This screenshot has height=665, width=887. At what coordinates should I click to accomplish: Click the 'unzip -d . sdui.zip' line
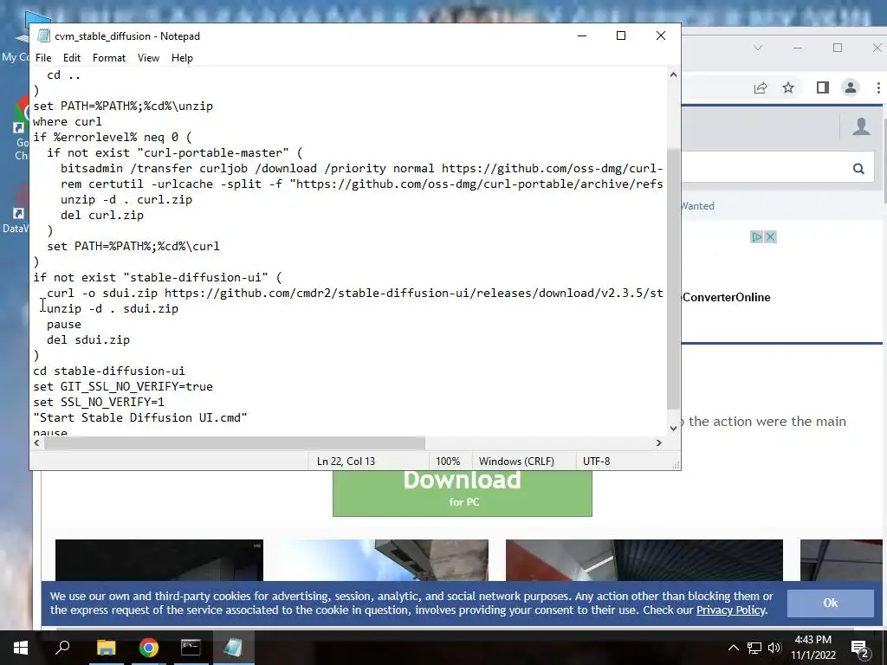click(113, 309)
